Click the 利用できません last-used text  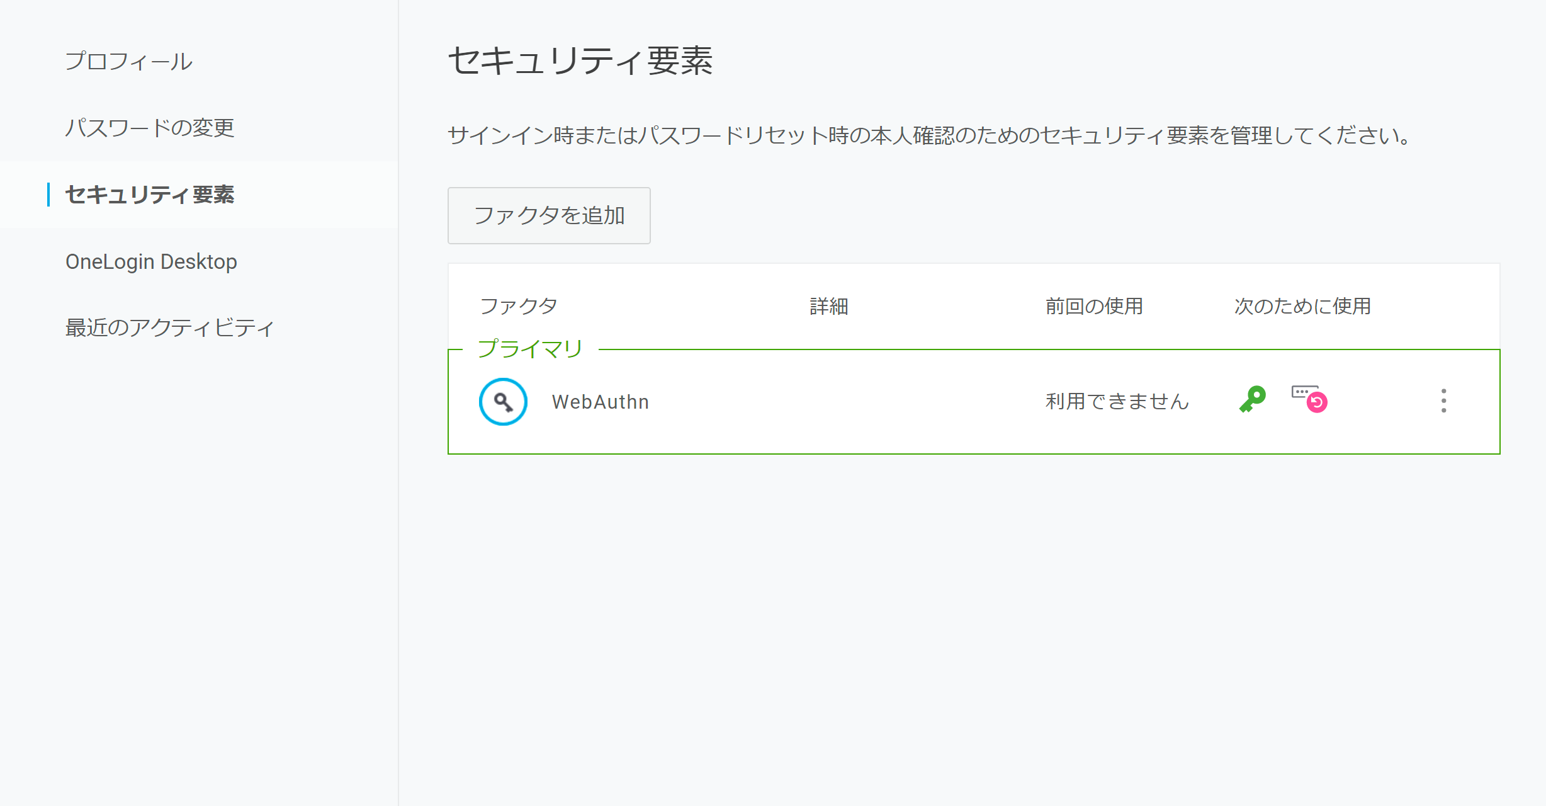pos(1117,401)
